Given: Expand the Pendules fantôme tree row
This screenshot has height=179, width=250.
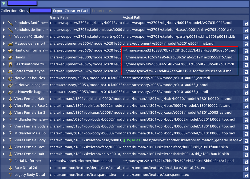Looking at the screenshot, I should (x=3, y=23).
